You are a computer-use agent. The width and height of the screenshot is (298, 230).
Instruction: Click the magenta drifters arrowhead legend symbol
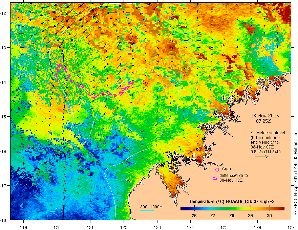click(x=215, y=179)
